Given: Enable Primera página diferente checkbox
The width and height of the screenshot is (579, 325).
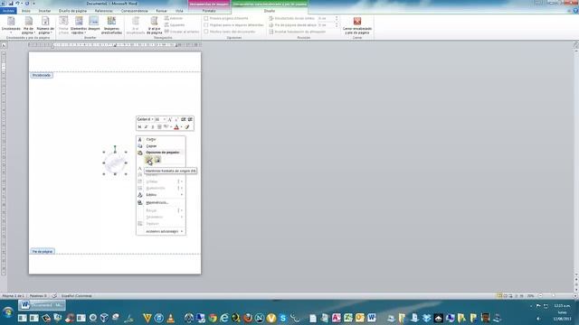Looking at the screenshot, I should [206, 18].
